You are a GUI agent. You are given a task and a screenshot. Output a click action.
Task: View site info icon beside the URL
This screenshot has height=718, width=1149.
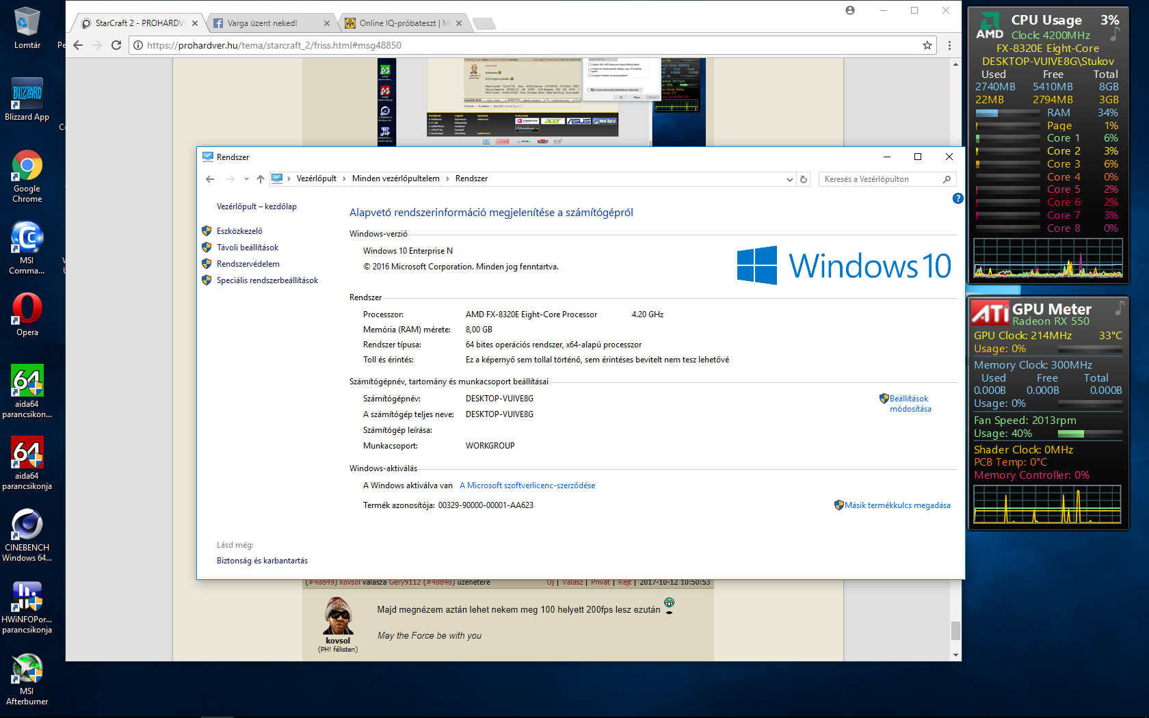pos(138,45)
